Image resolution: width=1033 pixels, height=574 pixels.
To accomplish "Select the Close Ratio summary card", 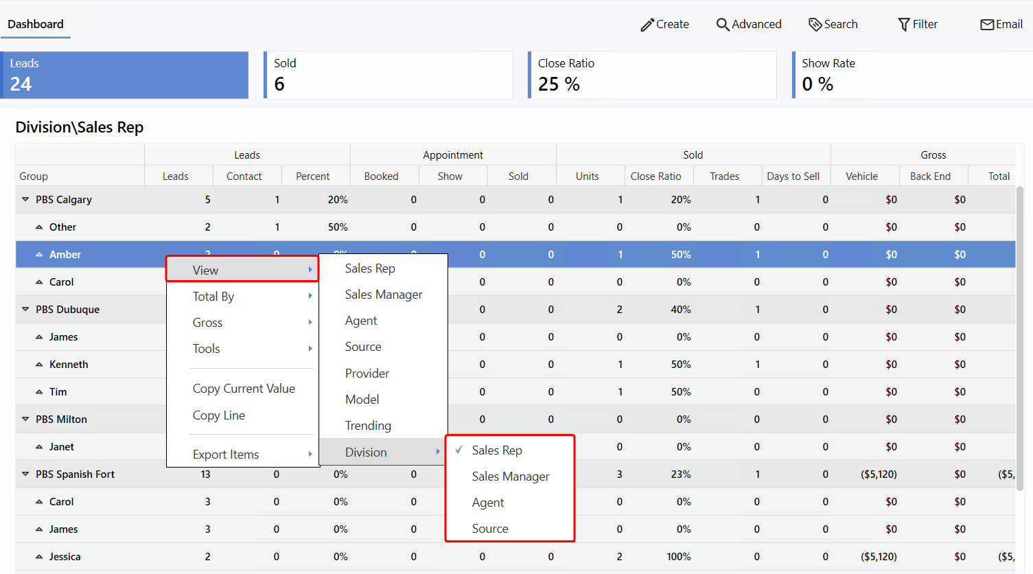I will [652, 75].
